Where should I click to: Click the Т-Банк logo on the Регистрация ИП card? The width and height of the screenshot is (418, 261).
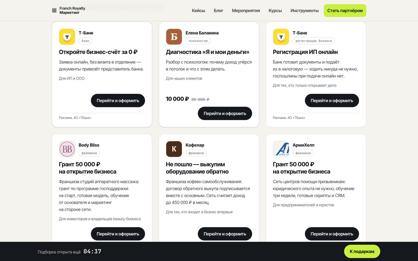(x=281, y=37)
